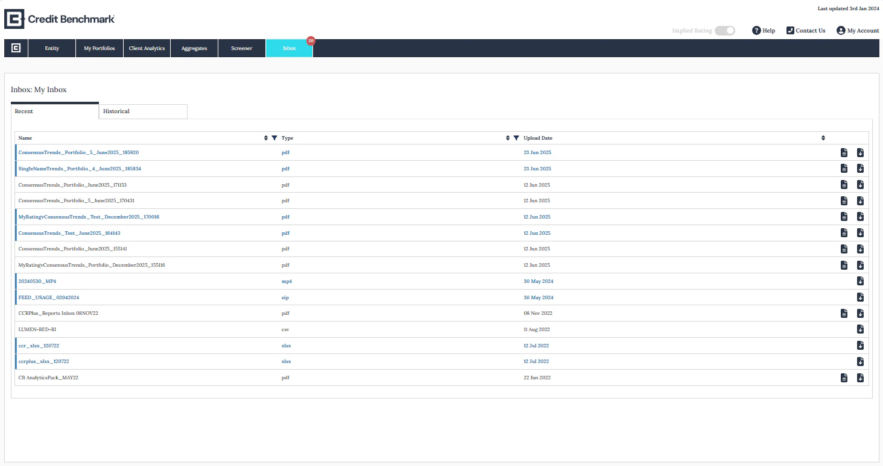Open ConsensusTrends_Portfolio_5_June2025_185920 file name

(x=78, y=153)
